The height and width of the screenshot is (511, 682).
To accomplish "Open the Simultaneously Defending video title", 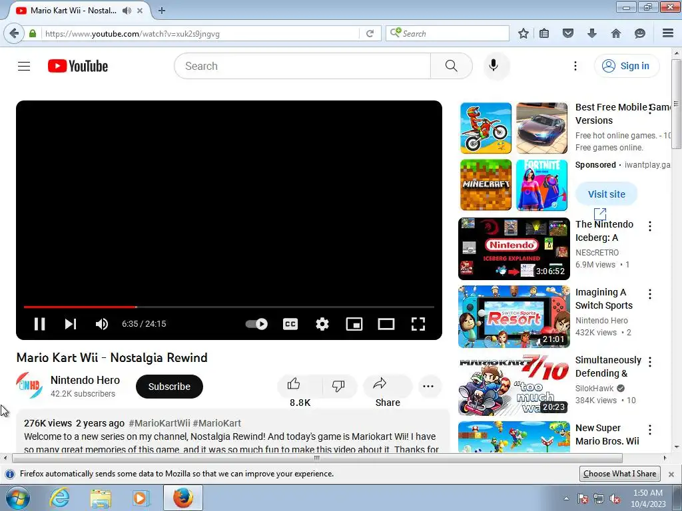I will click(x=608, y=367).
